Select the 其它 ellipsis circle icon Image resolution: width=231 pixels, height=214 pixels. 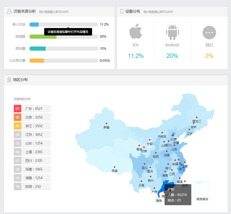pyautogui.click(x=209, y=32)
